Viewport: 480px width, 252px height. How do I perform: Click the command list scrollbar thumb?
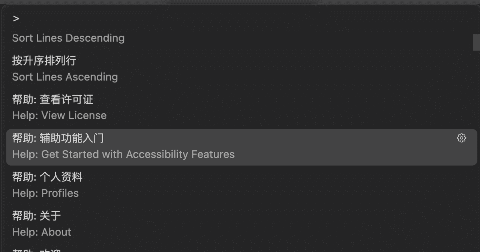476,42
